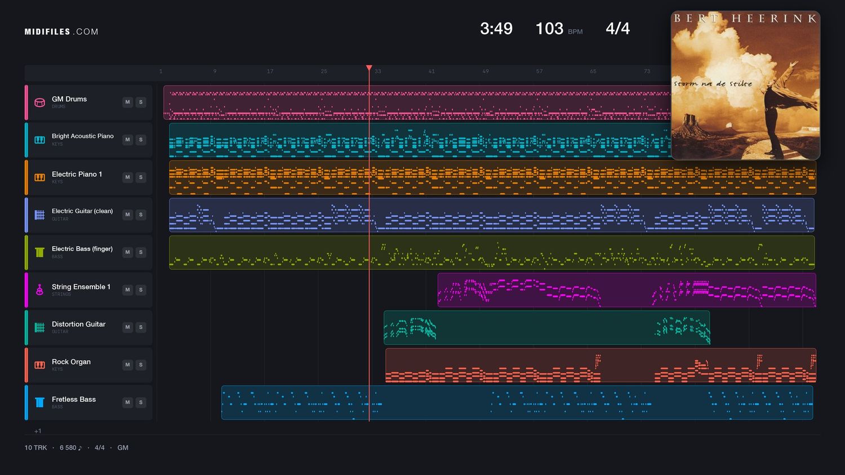
Task: Click the Bright Acoustic Piano keys icon
Action: 39,140
